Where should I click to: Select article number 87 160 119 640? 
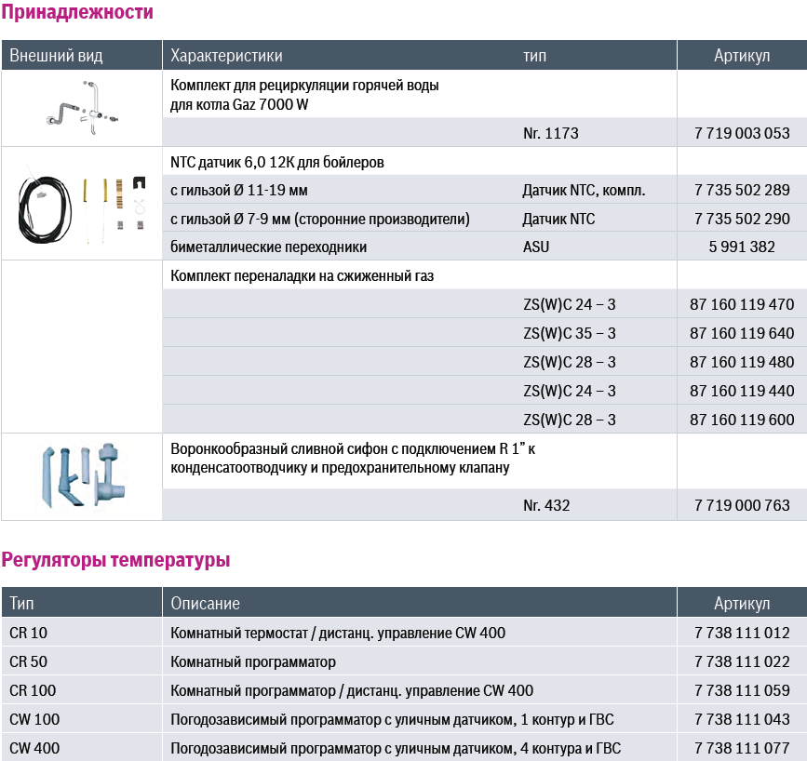(742, 333)
